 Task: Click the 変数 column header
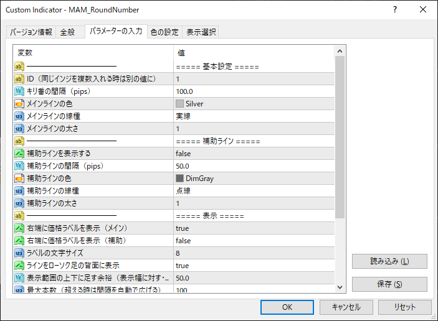point(93,53)
